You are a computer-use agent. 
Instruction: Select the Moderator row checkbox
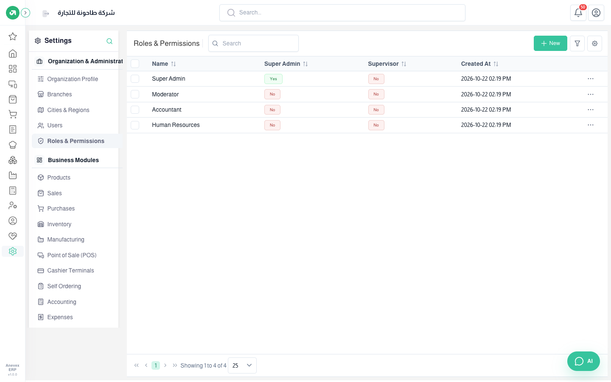[x=135, y=94]
